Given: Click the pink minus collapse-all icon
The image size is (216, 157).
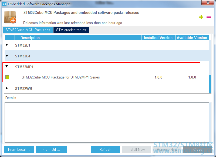Looking at the screenshot, I should coord(208,17).
